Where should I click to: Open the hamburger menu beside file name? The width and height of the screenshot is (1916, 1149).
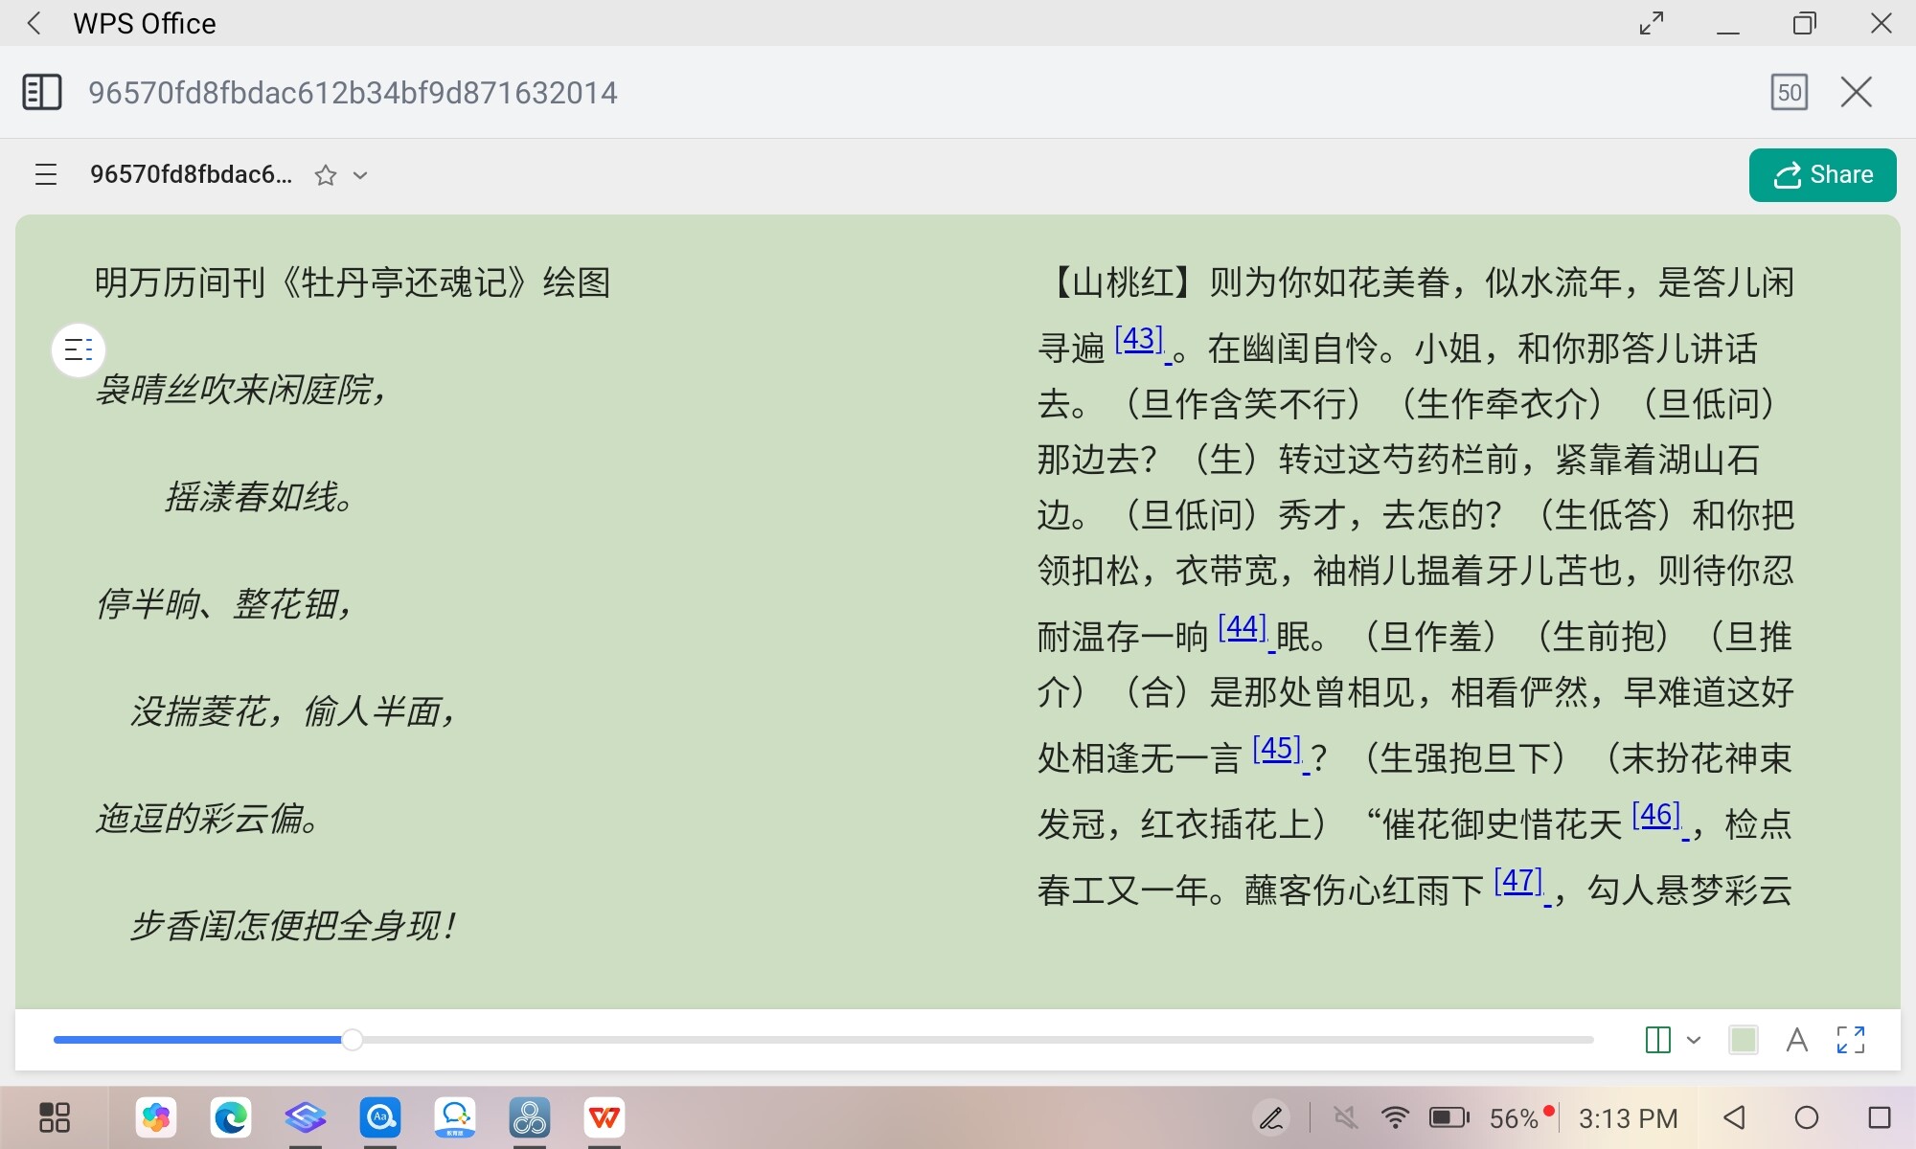[x=46, y=174]
